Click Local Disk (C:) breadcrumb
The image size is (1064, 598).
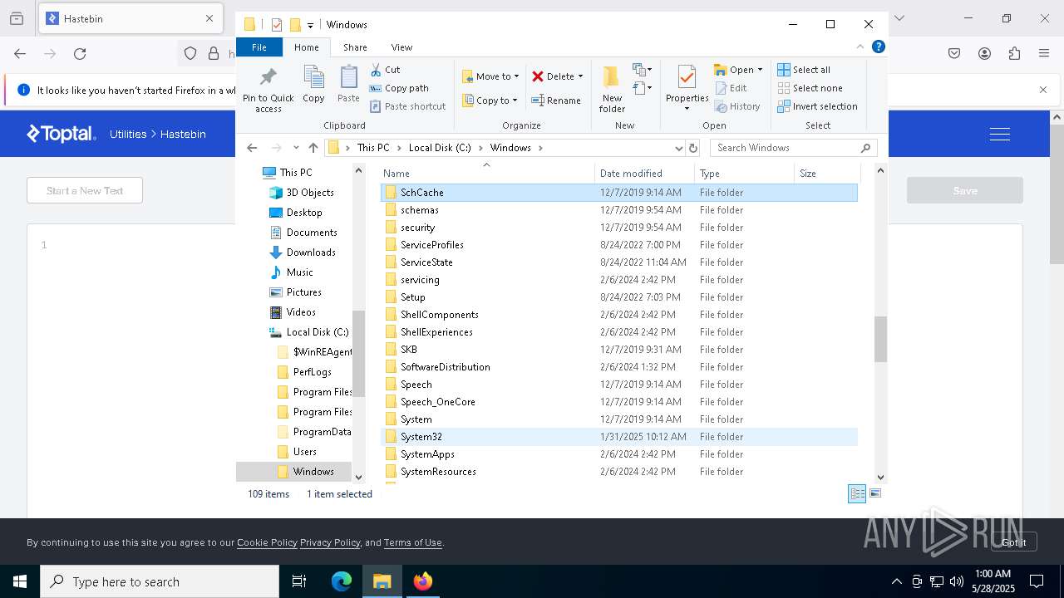[440, 148]
